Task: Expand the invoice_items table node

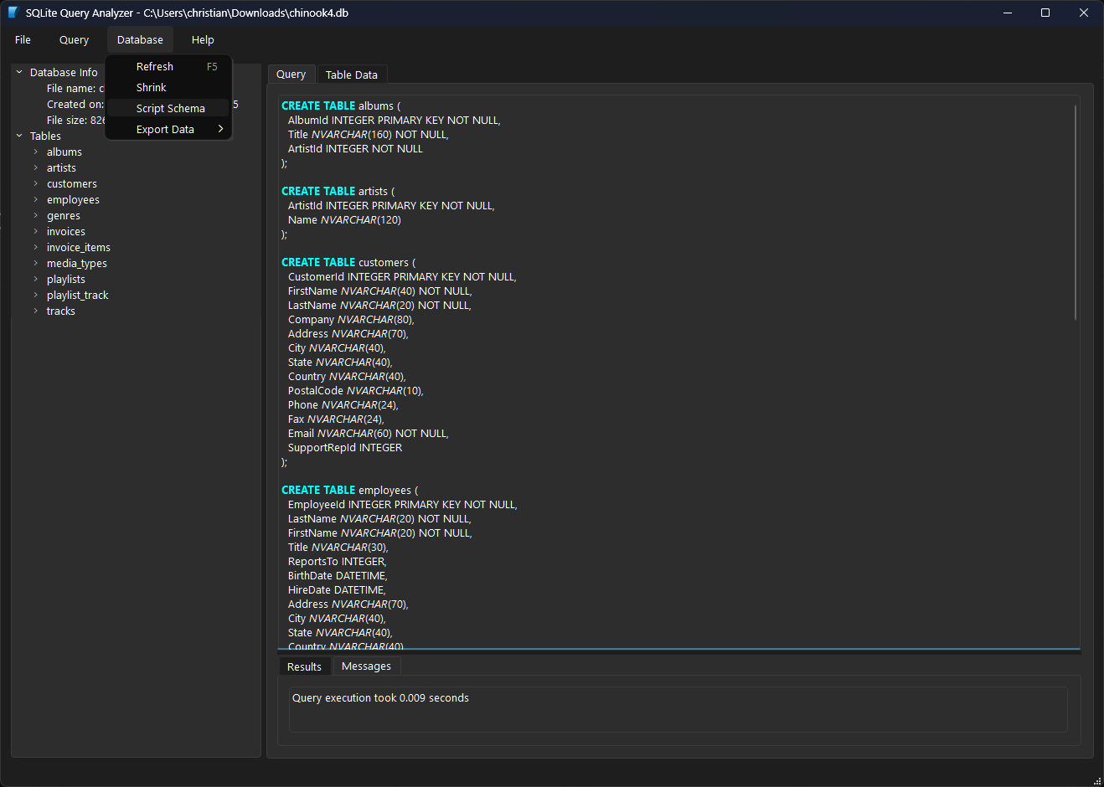Action: click(x=36, y=247)
